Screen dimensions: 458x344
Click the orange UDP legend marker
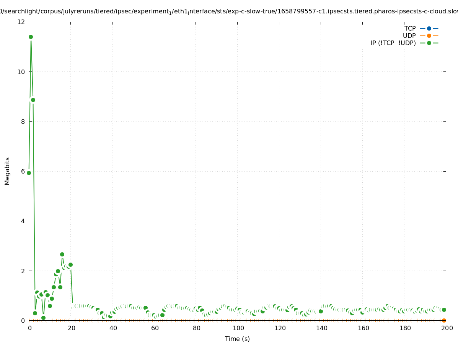[x=429, y=36]
